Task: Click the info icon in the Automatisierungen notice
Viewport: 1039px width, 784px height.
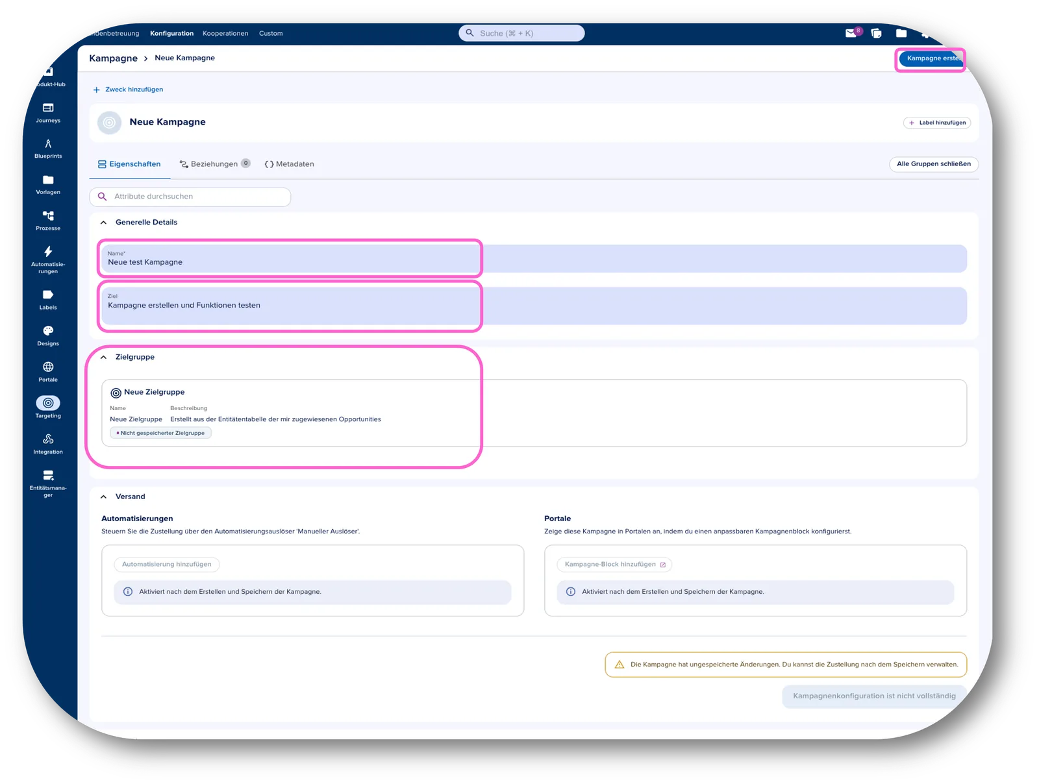Action: [x=128, y=592]
